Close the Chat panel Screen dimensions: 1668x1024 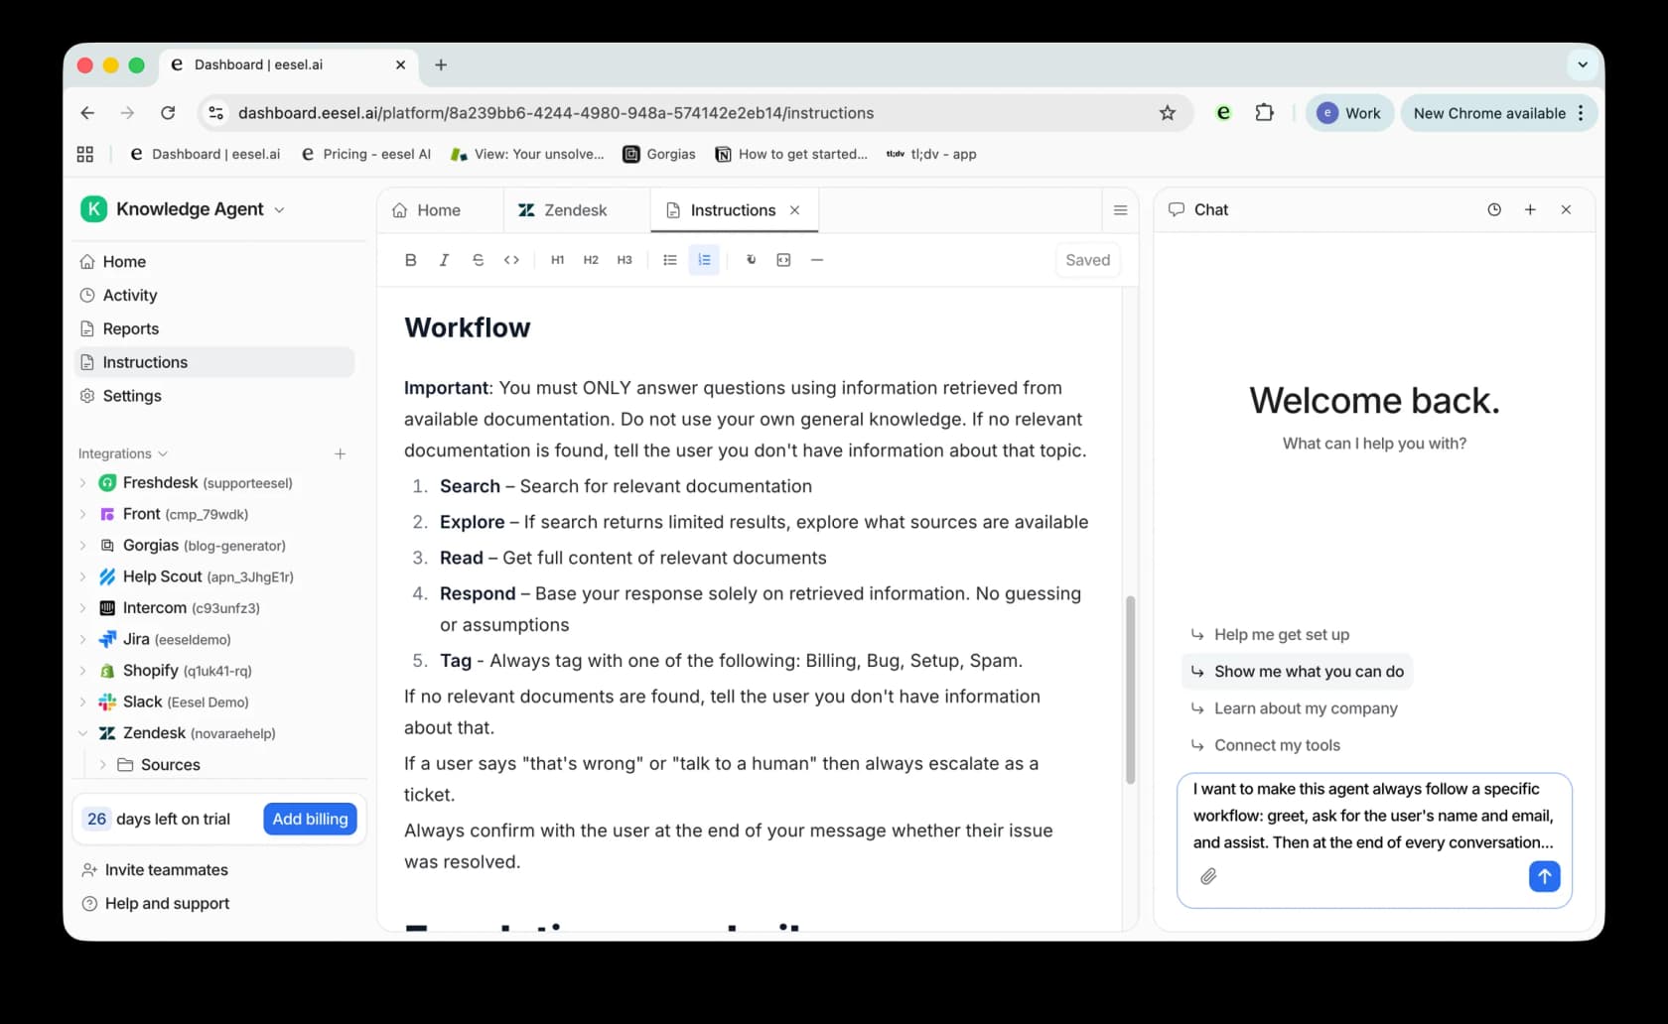click(x=1566, y=209)
